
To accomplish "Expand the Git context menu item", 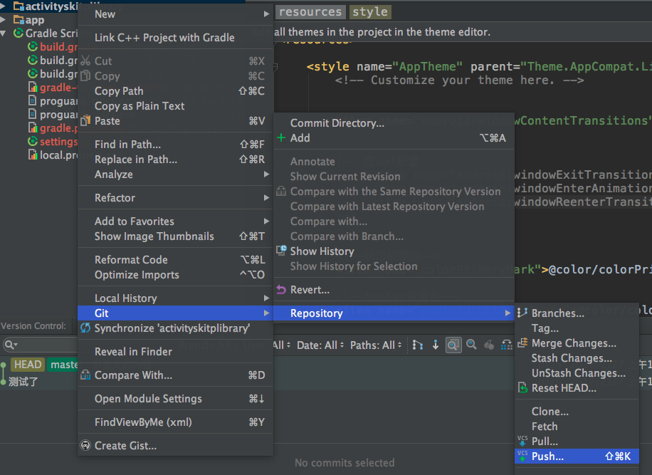I will pyautogui.click(x=176, y=313).
